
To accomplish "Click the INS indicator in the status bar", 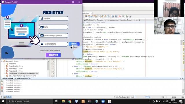I will (183, 97).
